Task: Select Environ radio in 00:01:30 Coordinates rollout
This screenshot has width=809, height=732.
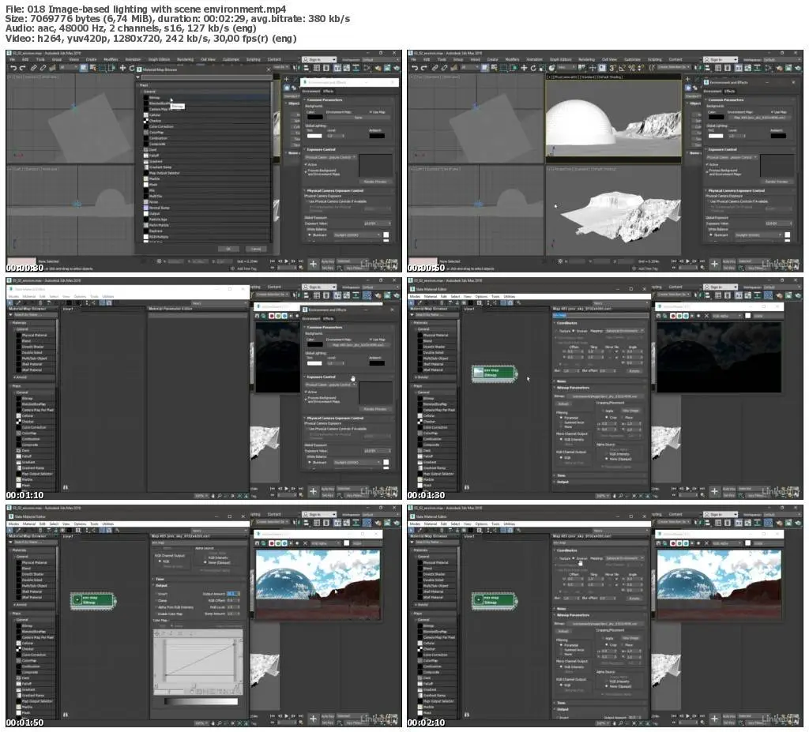Action: pos(574,331)
